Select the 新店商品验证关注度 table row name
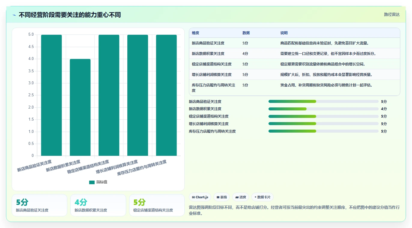Viewport: 412px width, 228px height. 208,43
